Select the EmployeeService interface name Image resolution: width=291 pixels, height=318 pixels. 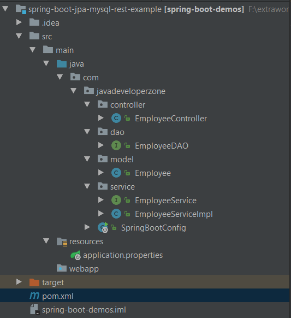[x=165, y=201]
